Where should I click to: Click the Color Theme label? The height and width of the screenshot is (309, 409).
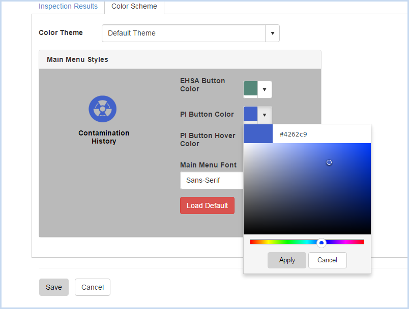coord(61,32)
